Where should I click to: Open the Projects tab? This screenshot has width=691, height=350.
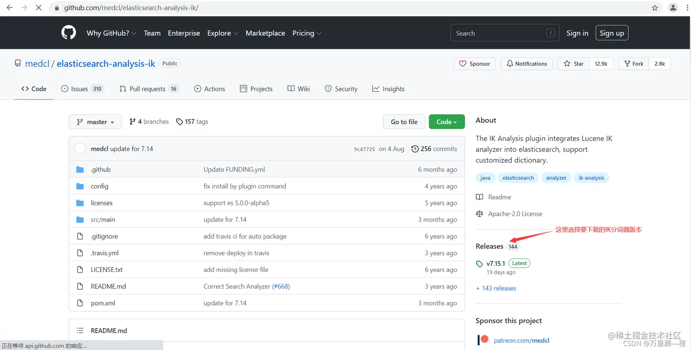click(256, 89)
